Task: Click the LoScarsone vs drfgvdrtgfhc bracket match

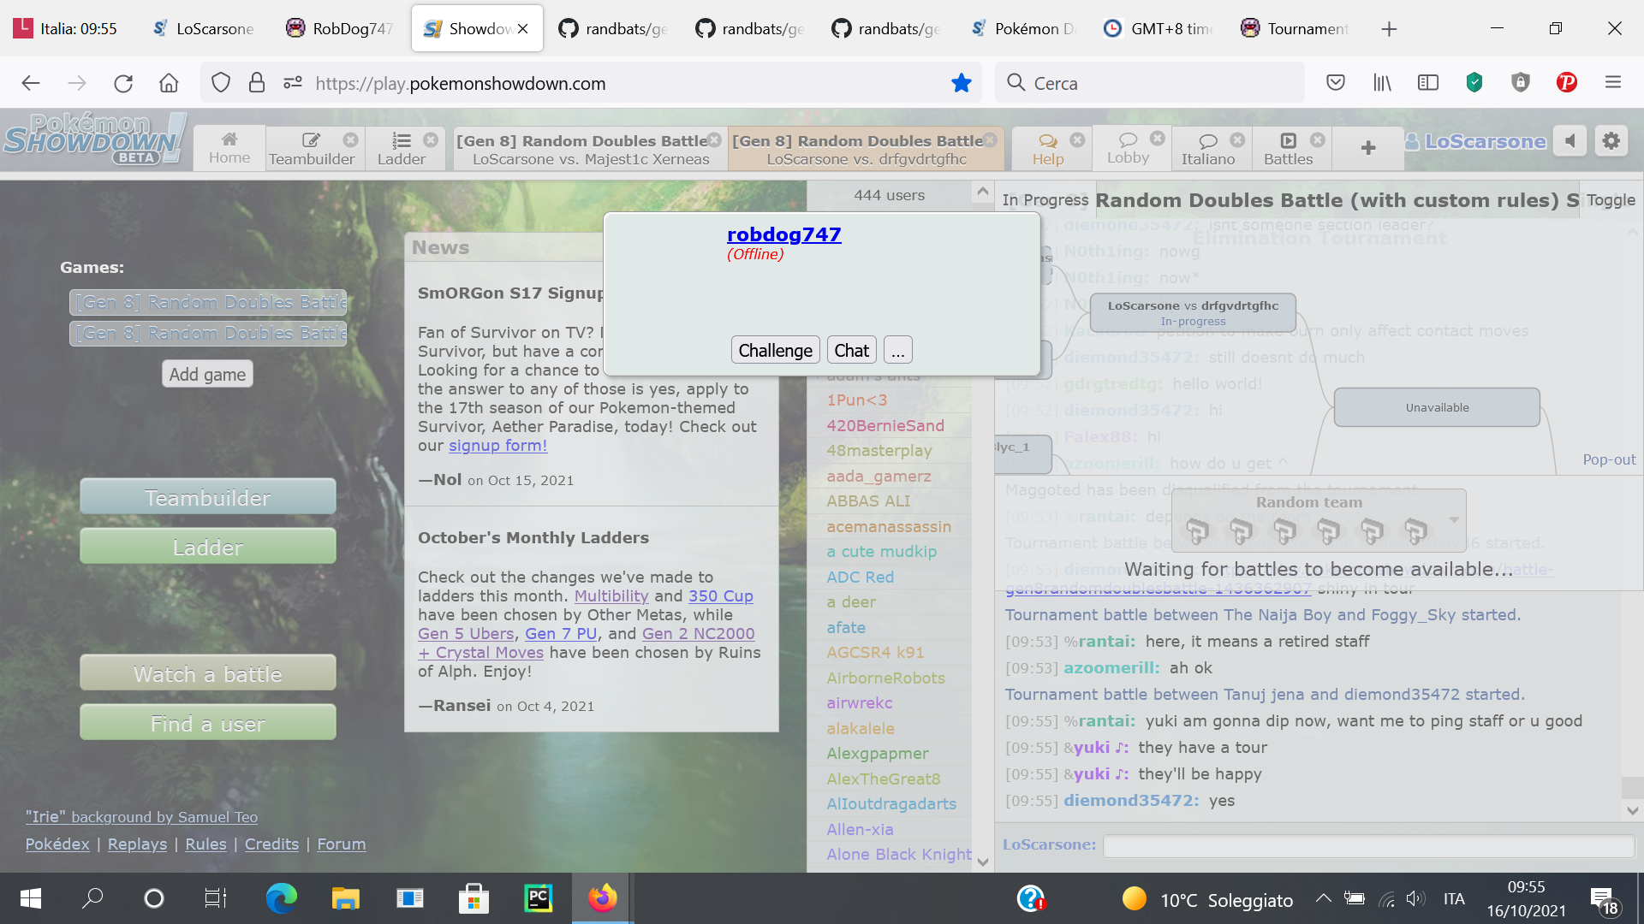Action: click(x=1193, y=312)
